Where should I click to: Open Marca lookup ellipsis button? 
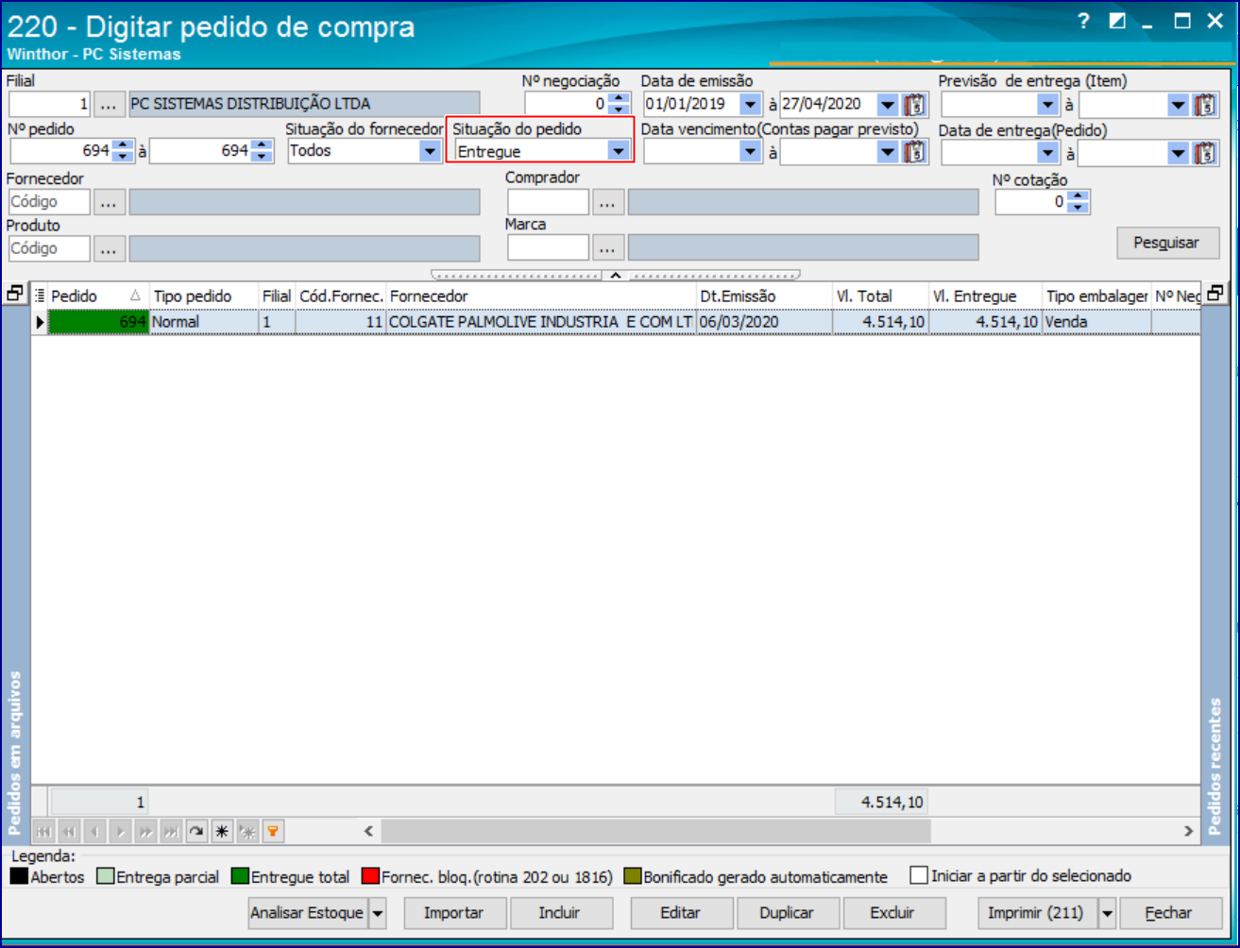[x=608, y=247]
